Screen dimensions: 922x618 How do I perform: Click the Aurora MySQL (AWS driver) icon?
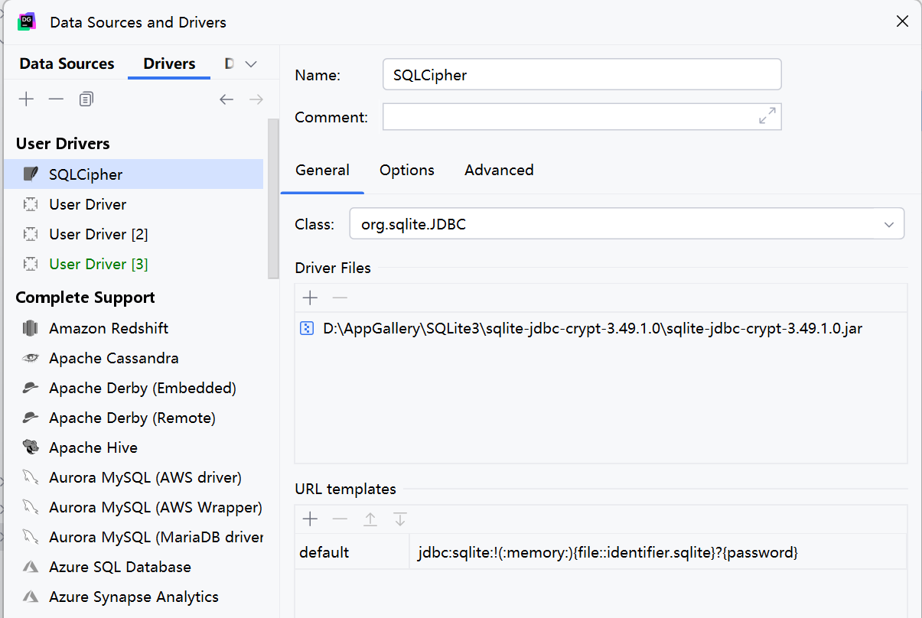point(31,477)
